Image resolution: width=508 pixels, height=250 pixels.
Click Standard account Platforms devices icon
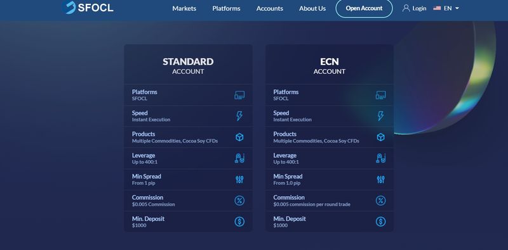(x=239, y=96)
